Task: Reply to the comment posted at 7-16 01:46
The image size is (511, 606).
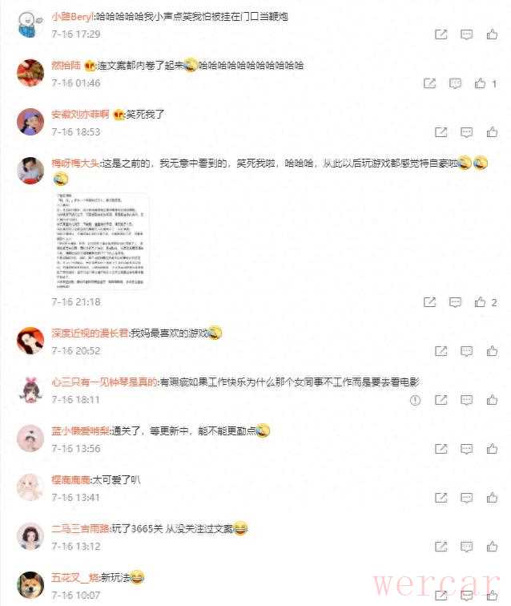Action: tap(455, 83)
